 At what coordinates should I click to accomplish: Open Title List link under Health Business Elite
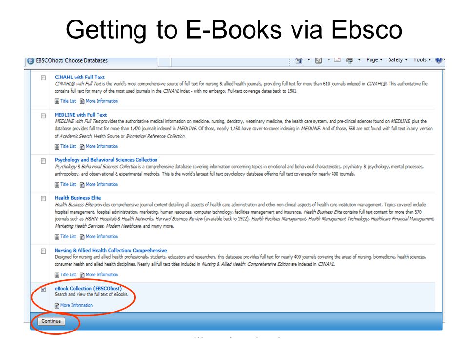(x=68, y=237)
